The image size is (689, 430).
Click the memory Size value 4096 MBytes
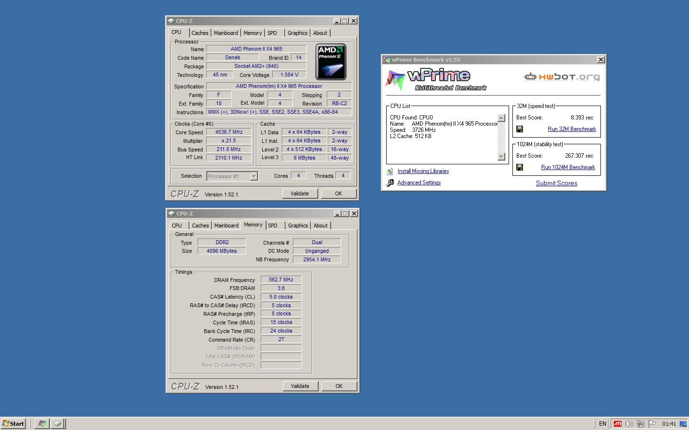[222, 251]
